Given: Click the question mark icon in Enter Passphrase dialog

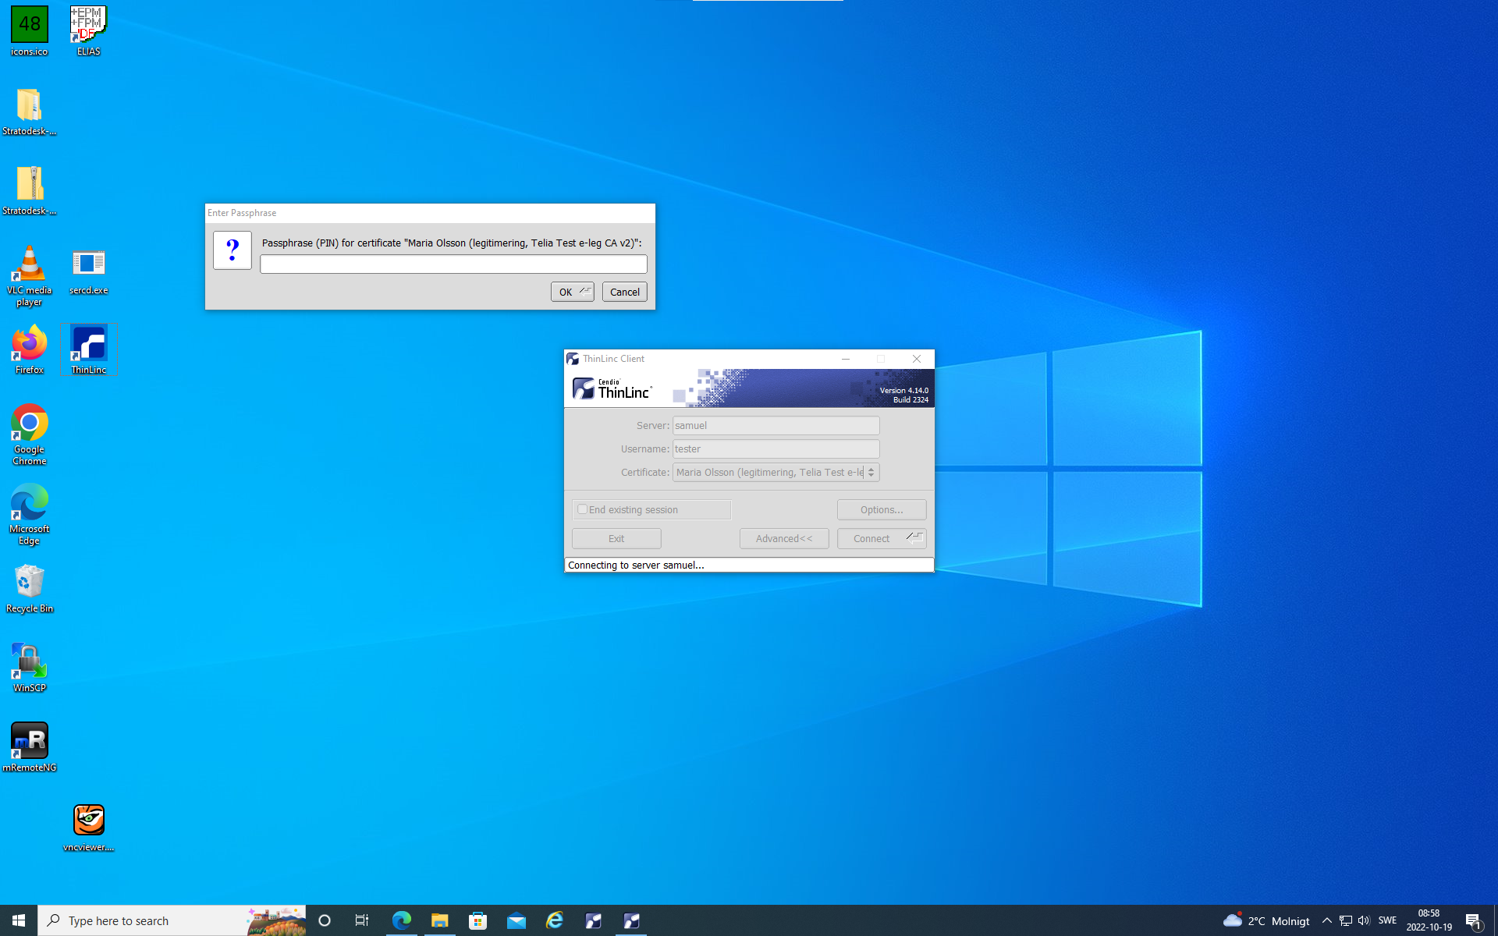Looking at the screenshot, I should point(233,250).
